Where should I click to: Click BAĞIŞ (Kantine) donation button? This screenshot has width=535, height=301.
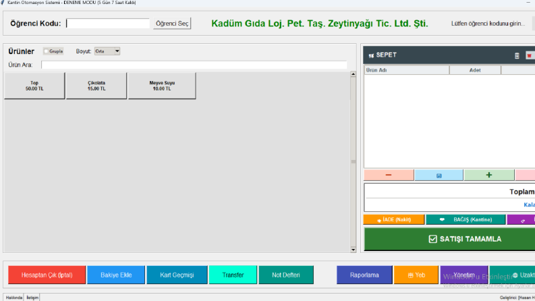coord(466,219)
